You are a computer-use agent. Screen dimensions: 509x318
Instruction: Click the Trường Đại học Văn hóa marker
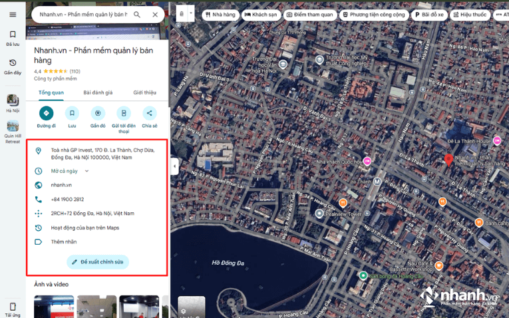click(283, 64)
